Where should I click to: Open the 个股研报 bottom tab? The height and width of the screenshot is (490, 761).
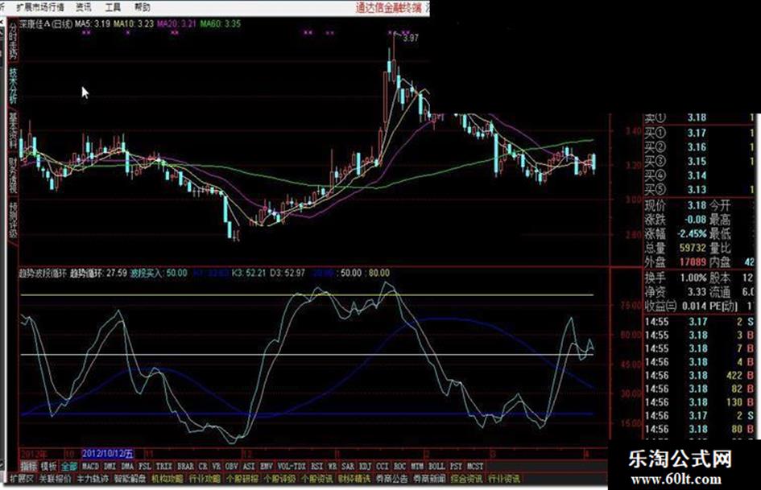click(242, 479)
